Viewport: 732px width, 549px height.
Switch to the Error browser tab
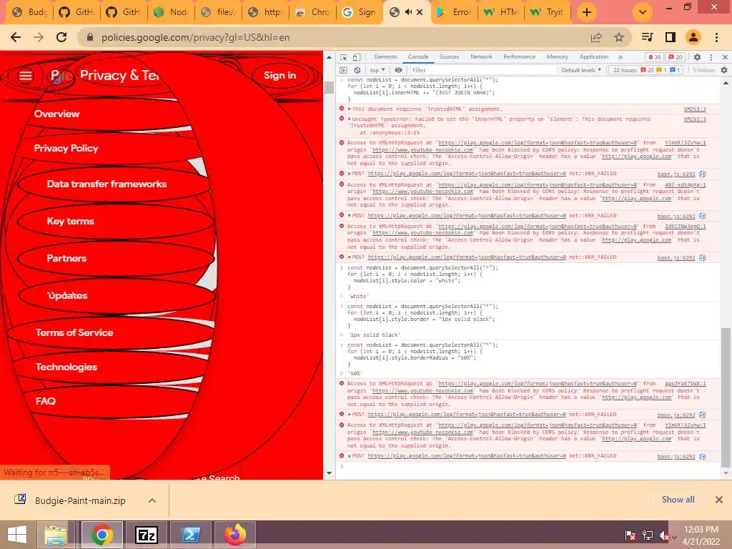(454, 12)
